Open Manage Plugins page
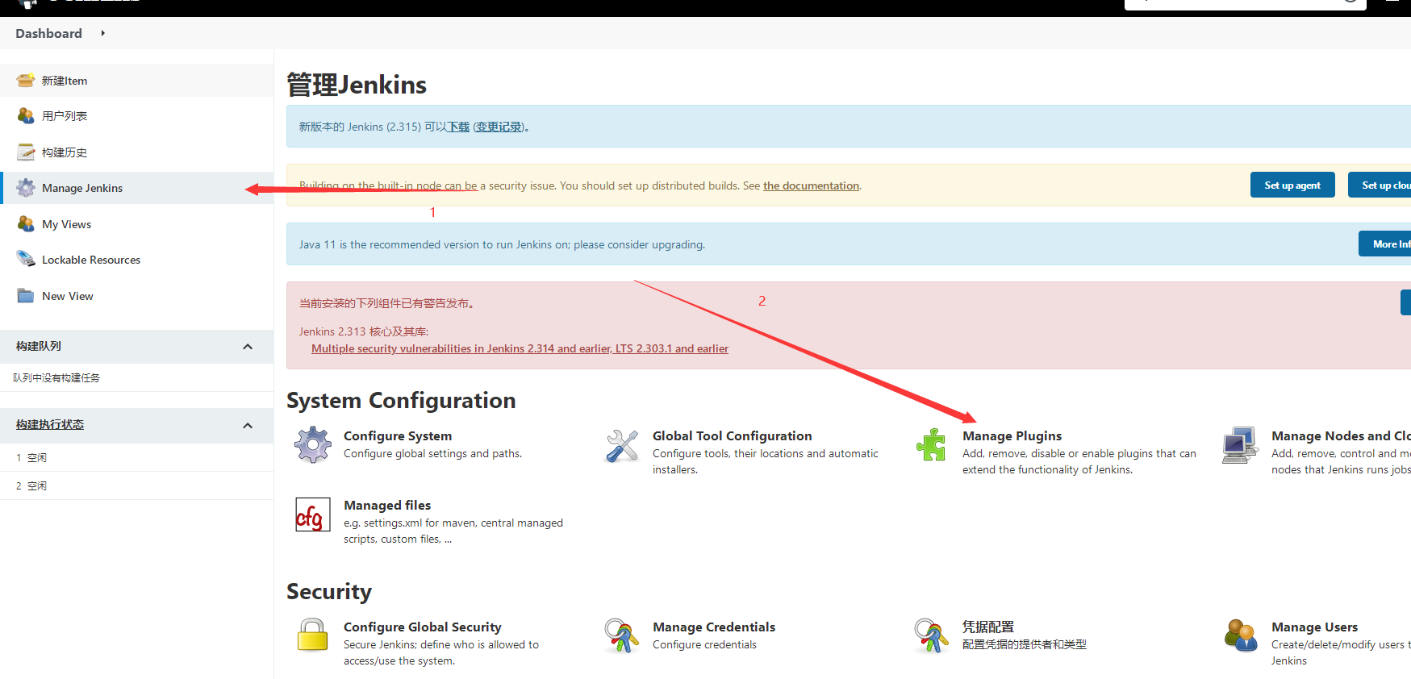Viewport: 1411px width, 679px height. pyautogui.click(x=1012, y=435)
